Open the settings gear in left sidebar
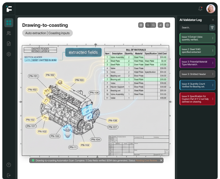The image size is (220, 179). pyautogui.click(x=9, y=54)
